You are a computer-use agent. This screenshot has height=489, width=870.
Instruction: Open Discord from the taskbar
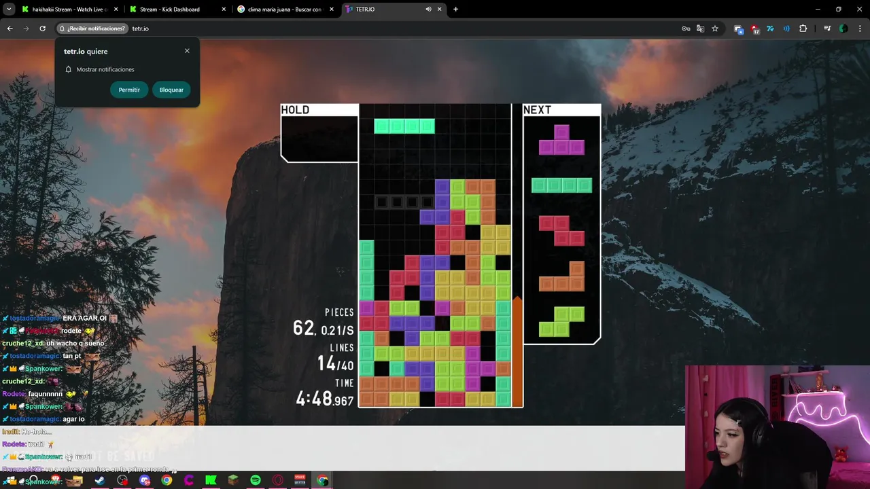tap(145, 480)
